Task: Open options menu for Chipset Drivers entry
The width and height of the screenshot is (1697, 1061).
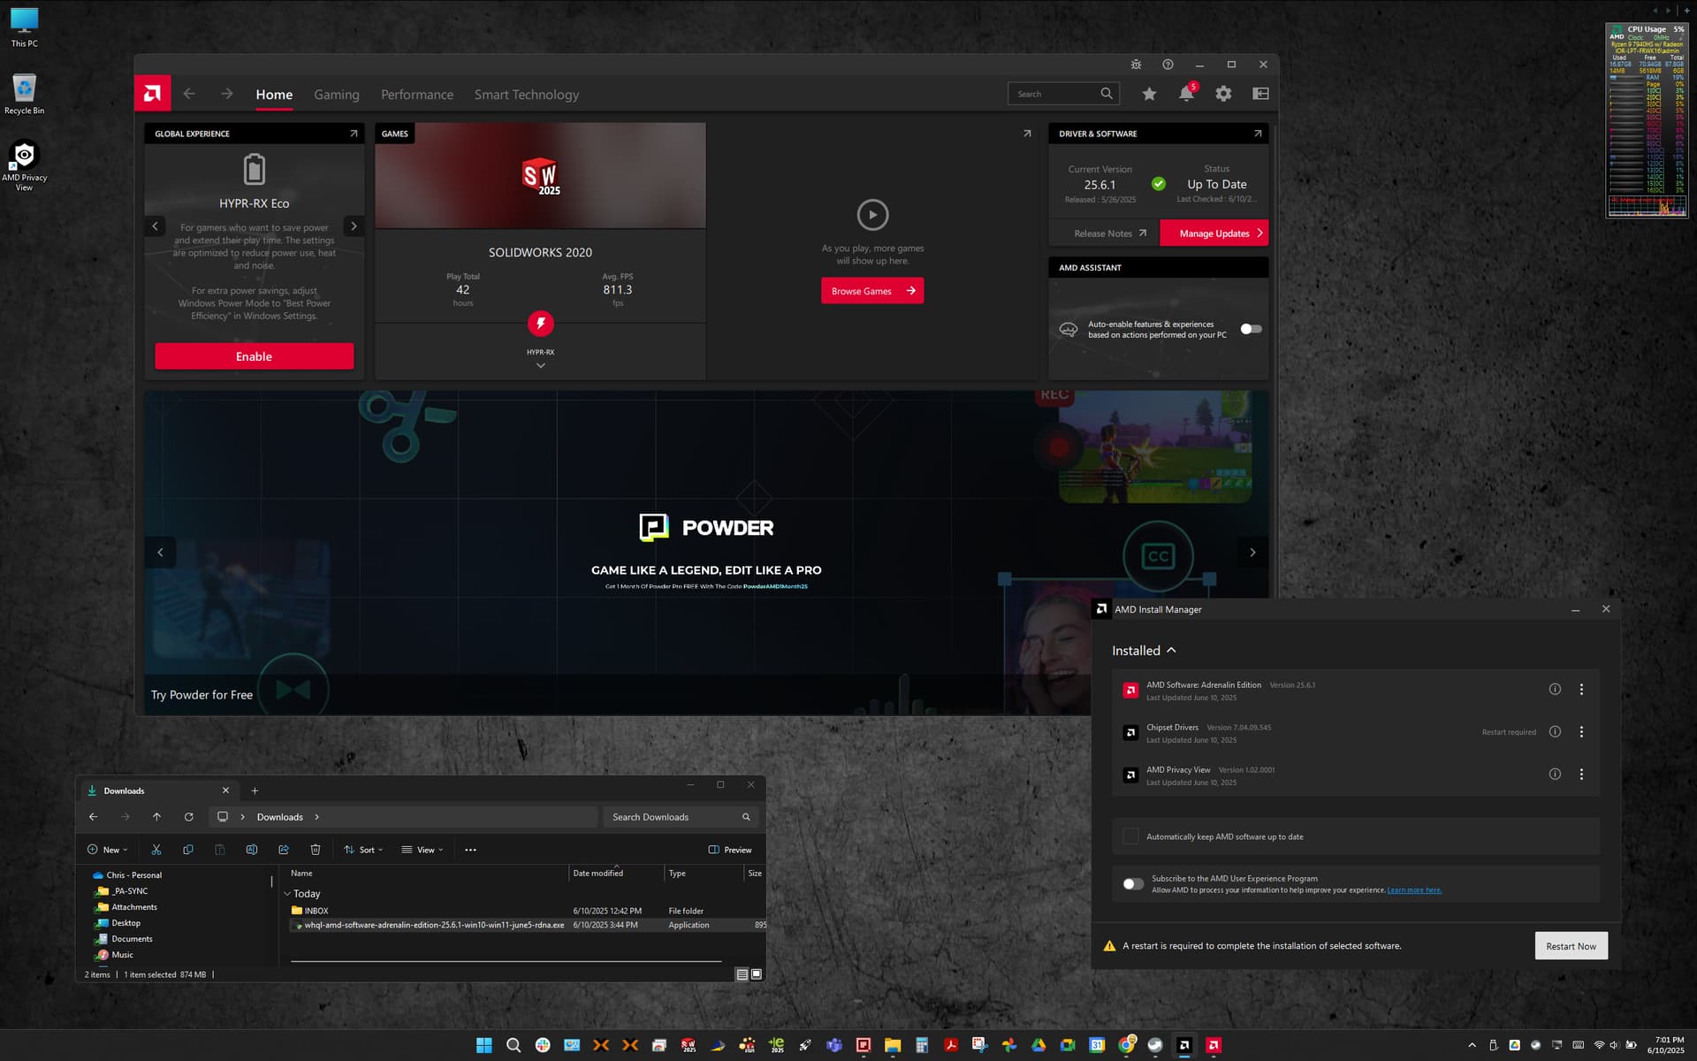Action: pos(1581,732)
